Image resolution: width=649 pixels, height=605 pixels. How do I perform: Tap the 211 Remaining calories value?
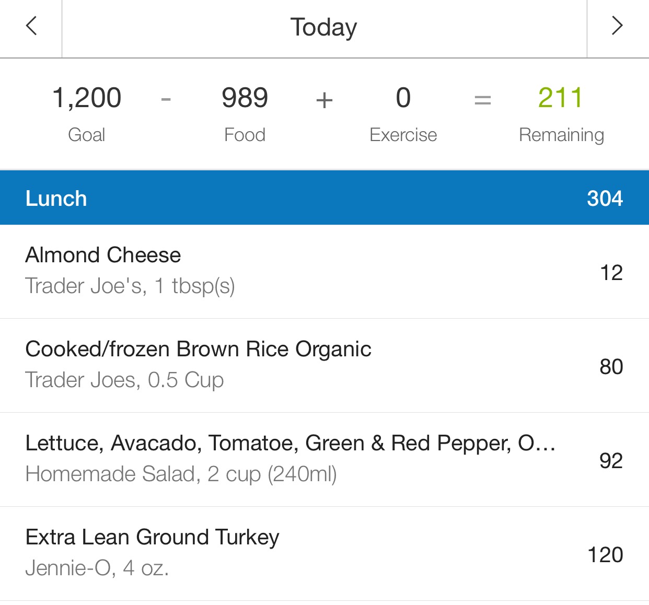[561, 98]
